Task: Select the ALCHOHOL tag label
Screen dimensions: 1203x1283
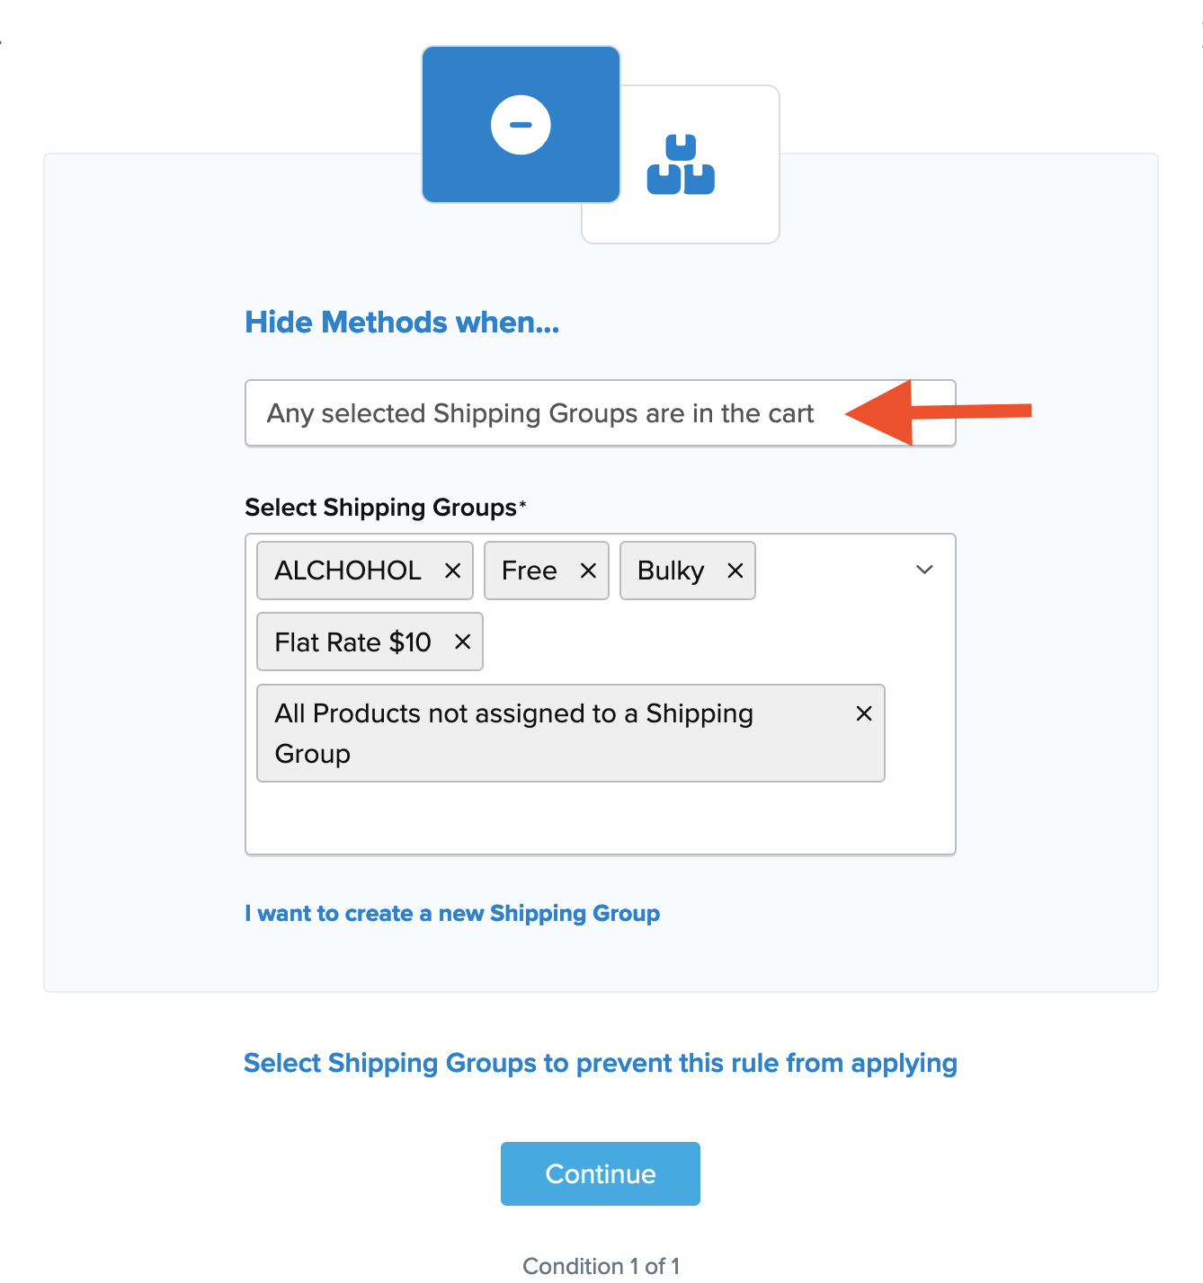Action: tap(348, 571)
